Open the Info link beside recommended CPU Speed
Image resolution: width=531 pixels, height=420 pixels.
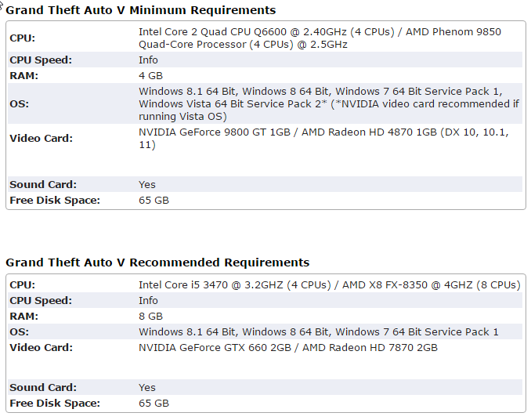pos(148,300)
